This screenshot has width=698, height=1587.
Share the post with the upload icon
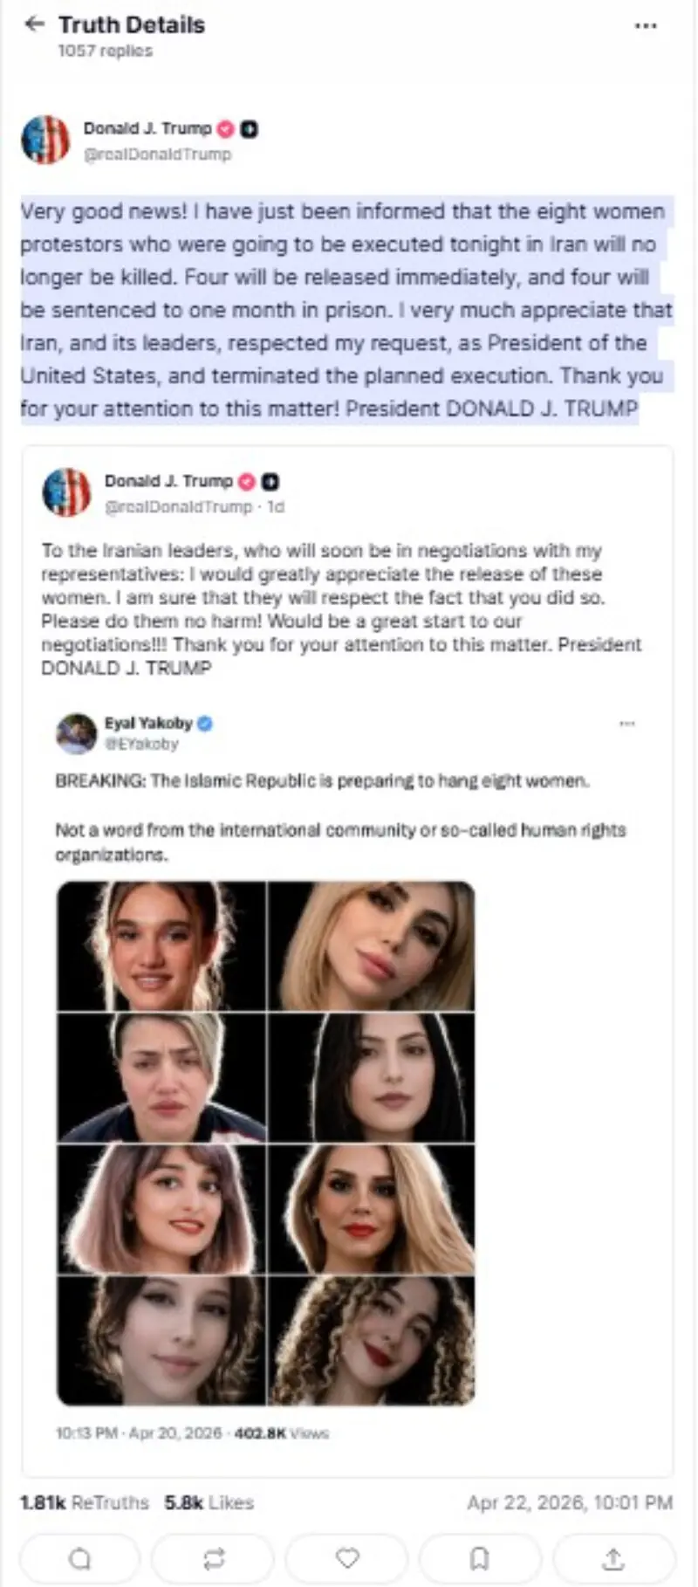613,1558
